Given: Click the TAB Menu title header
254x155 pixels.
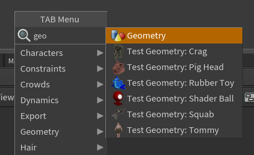Looking at the screenshot, I should click(x=61, y=19).
